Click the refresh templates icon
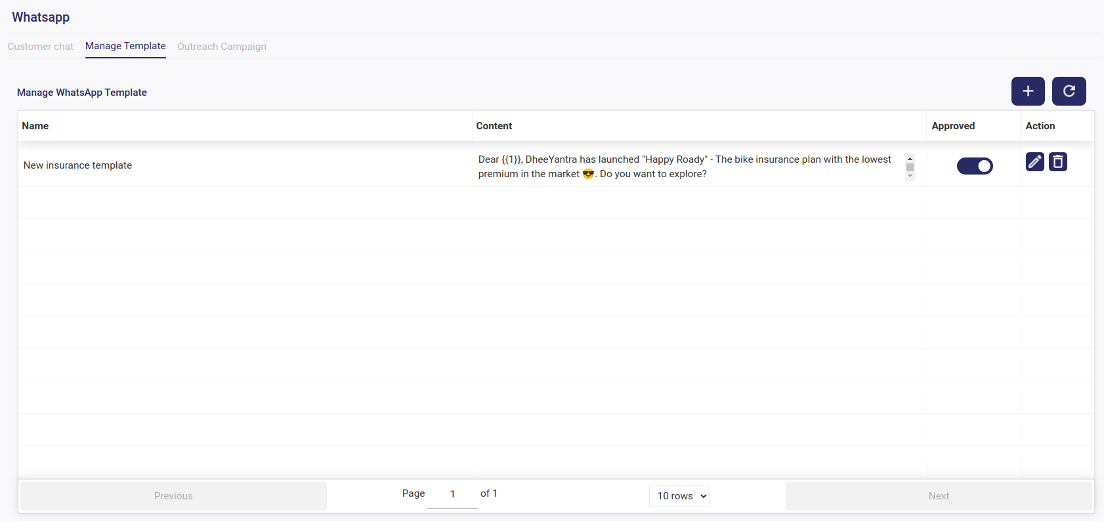1104x521 pixels. click(1069, 91)
